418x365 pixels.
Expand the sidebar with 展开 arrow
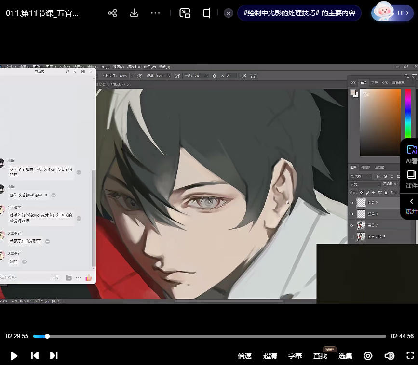point(411,206)
